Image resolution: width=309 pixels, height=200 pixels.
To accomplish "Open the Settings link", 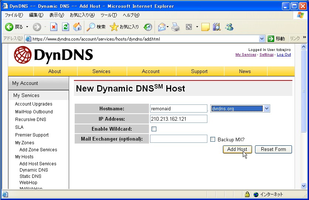I will click(x=266, y=55).
